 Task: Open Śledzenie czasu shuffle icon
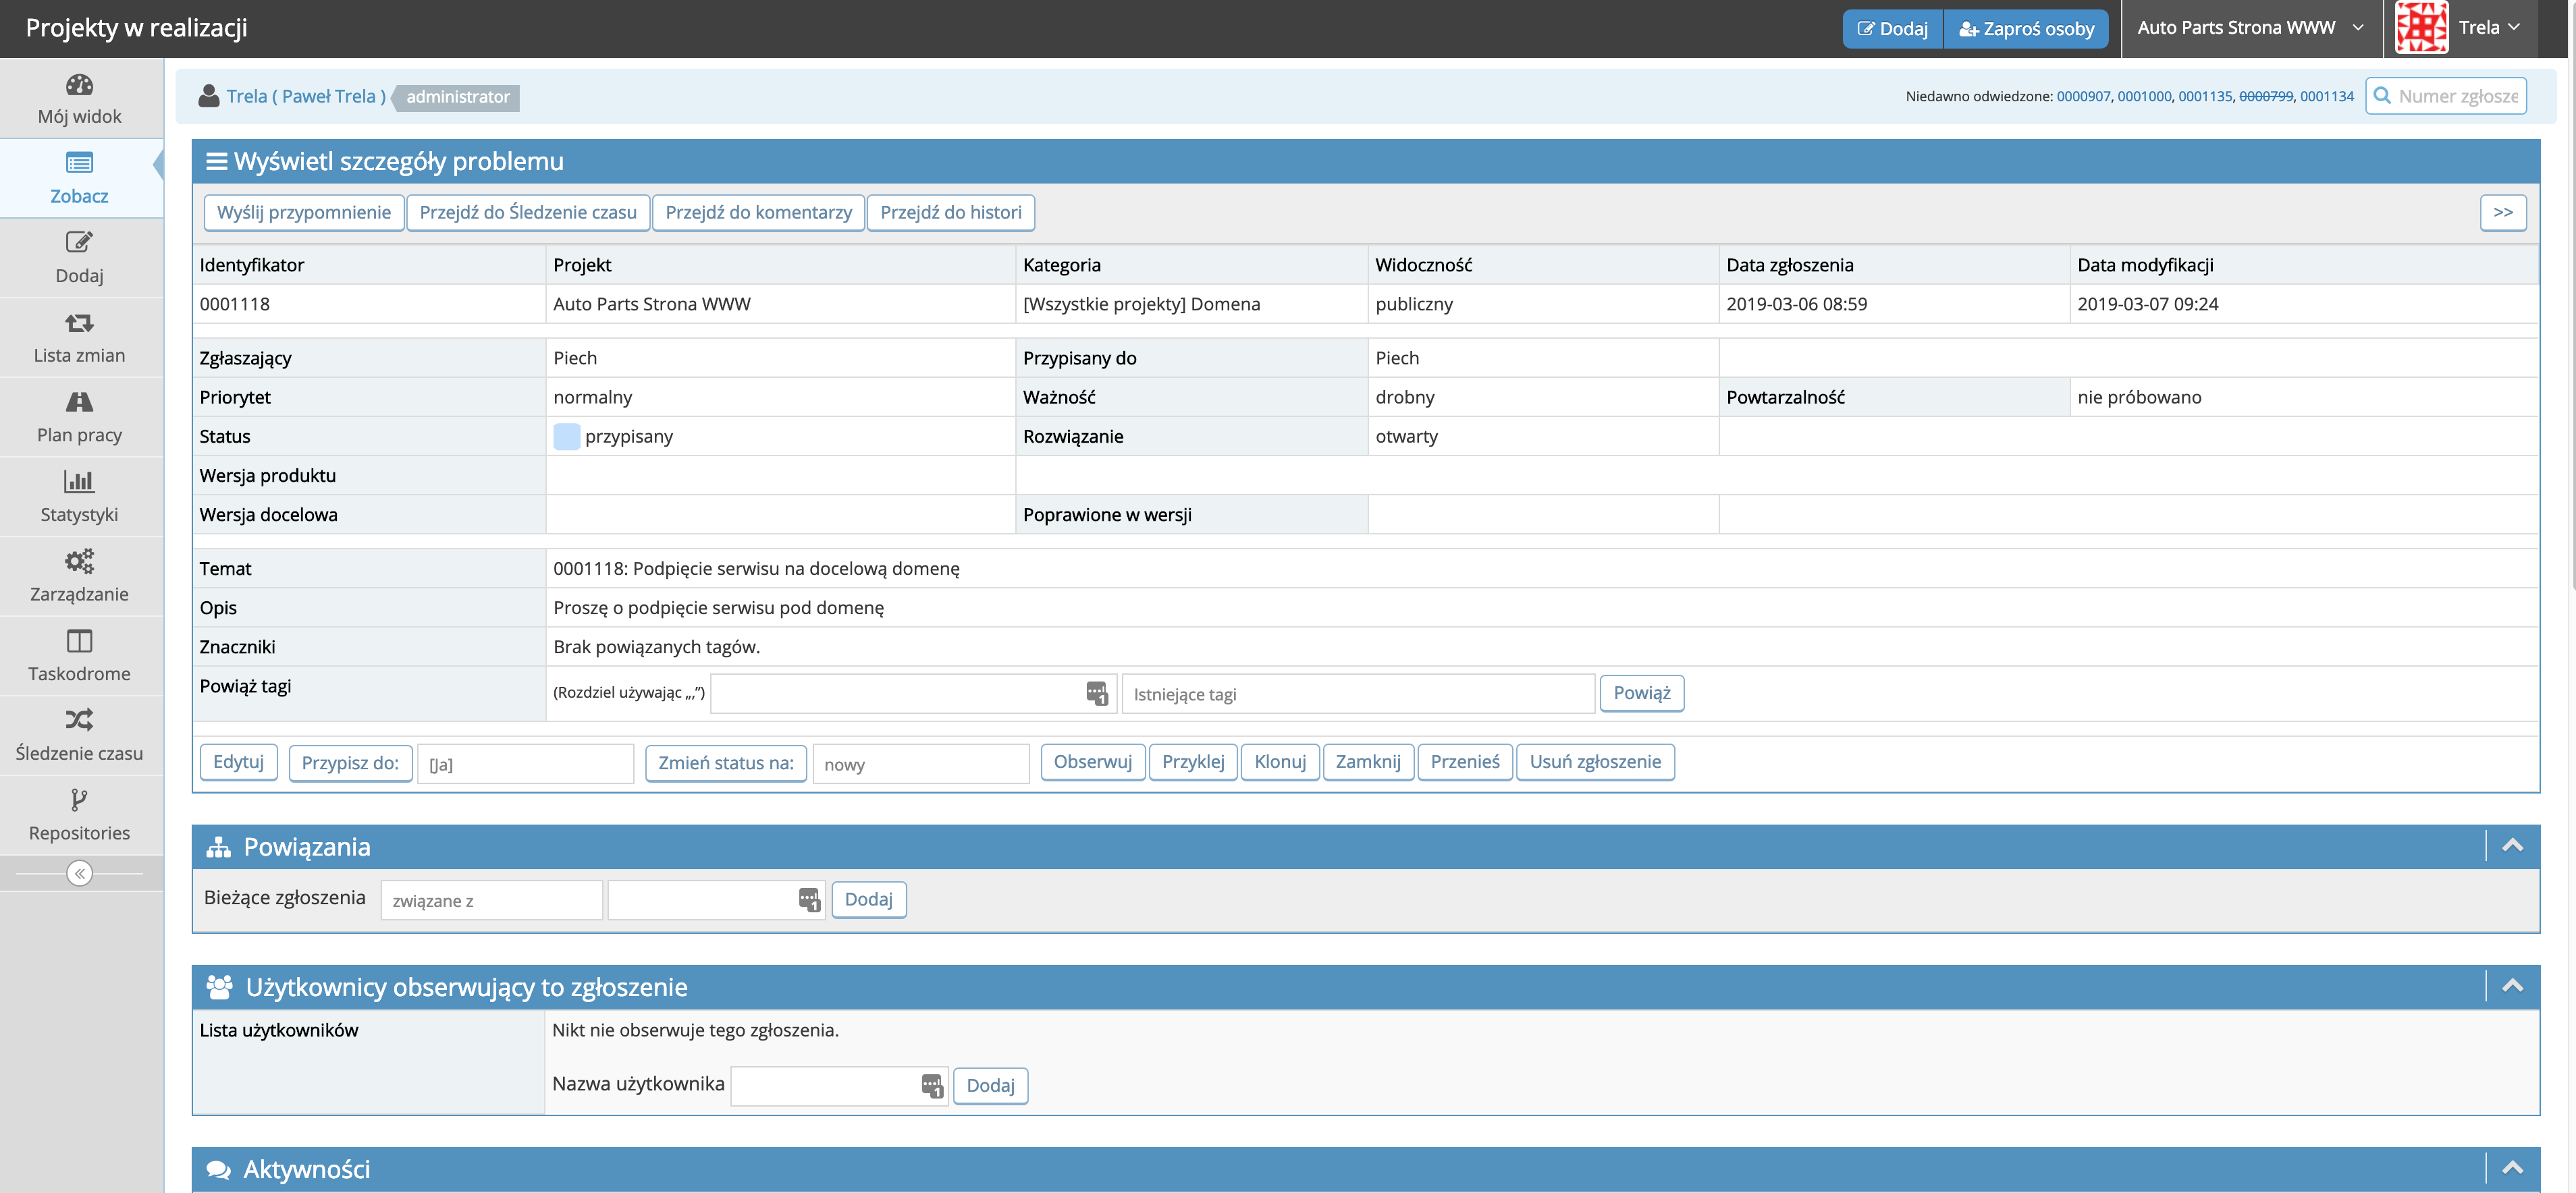(x=79, y=720)
